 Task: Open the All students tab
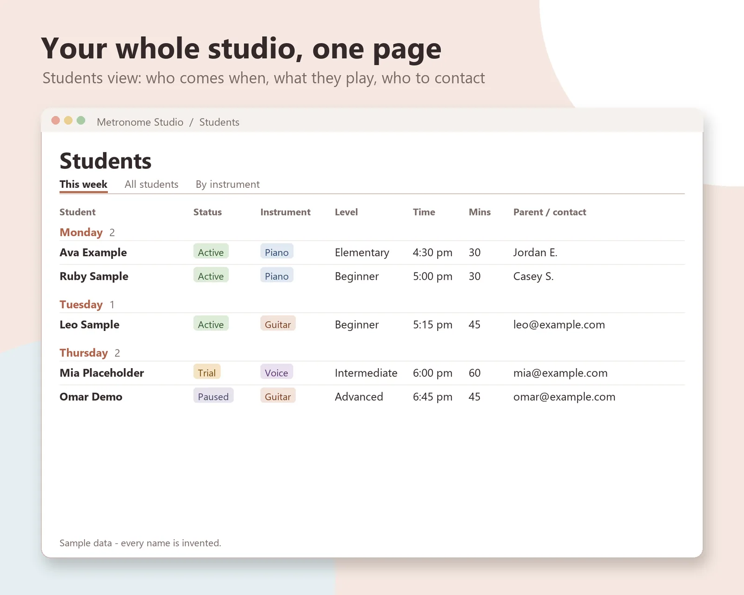[x=151, y=185]
